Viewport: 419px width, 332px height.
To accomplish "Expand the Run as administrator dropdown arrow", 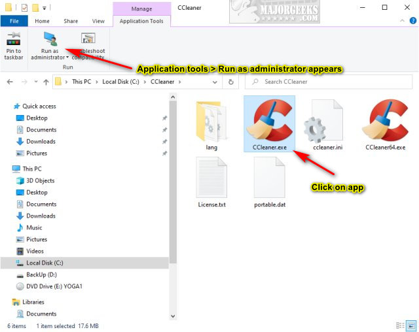I will coord(67,58).
